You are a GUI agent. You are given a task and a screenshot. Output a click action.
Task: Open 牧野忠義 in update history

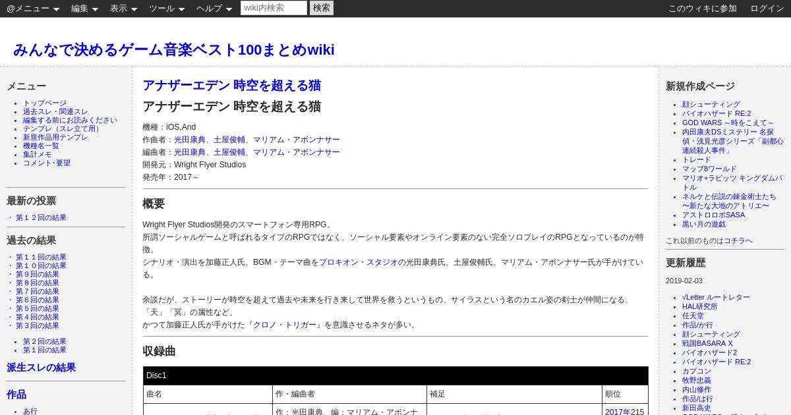click(697, 380)
